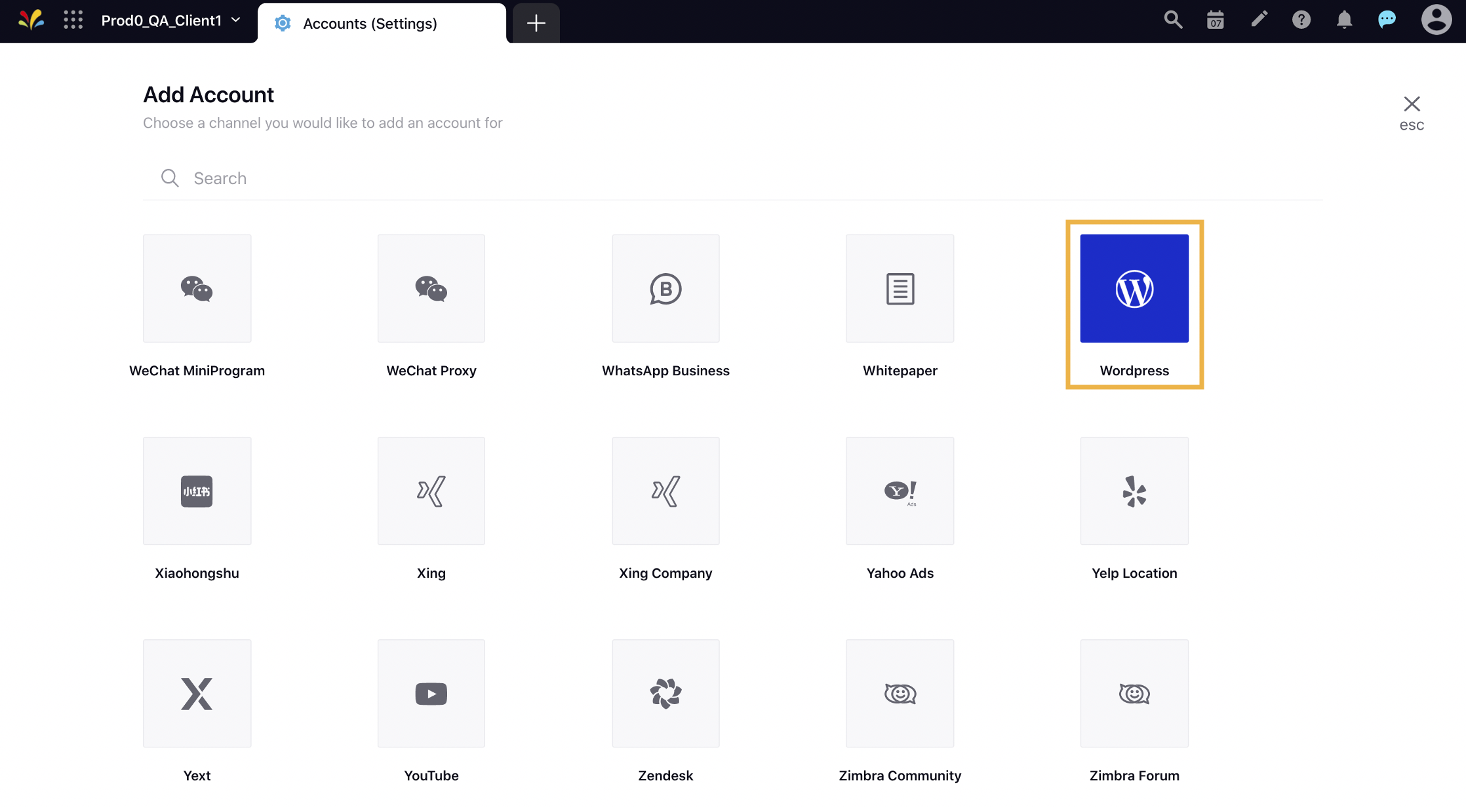The width and height of the screenshot is (1466, 807).
Task: Open the chat messages icon
Action: (1387, 20)
